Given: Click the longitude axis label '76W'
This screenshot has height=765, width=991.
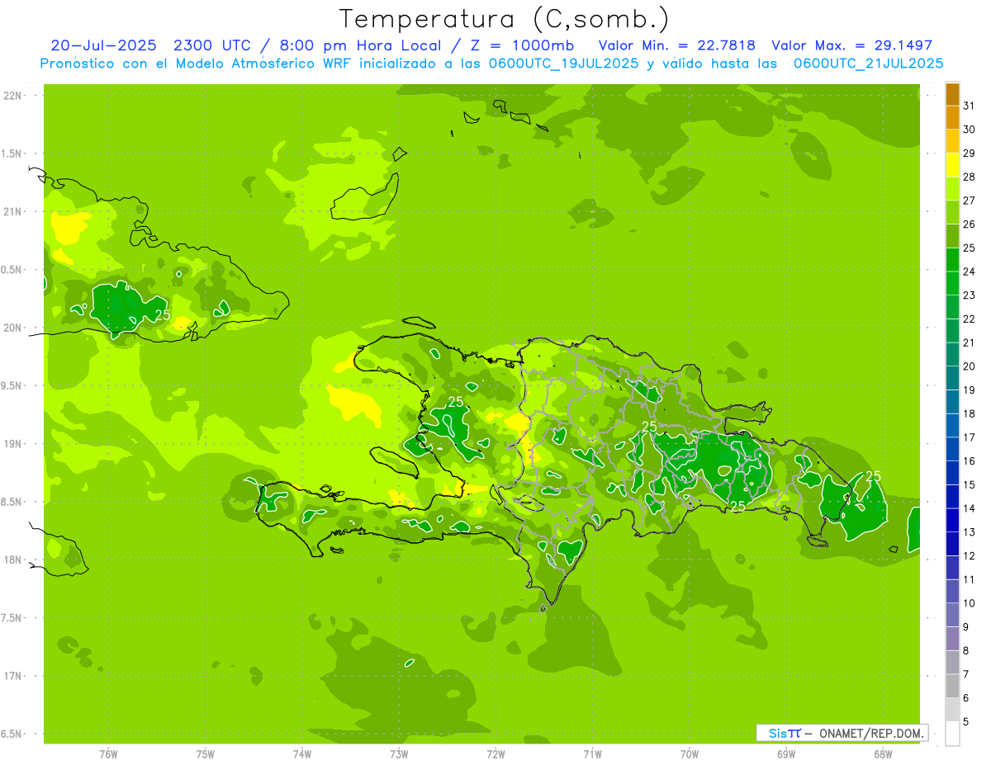Looking at the screenshot, I should tap(108, 754).
